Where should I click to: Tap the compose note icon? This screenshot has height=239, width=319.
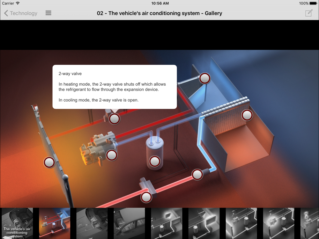tap(308, 13)
